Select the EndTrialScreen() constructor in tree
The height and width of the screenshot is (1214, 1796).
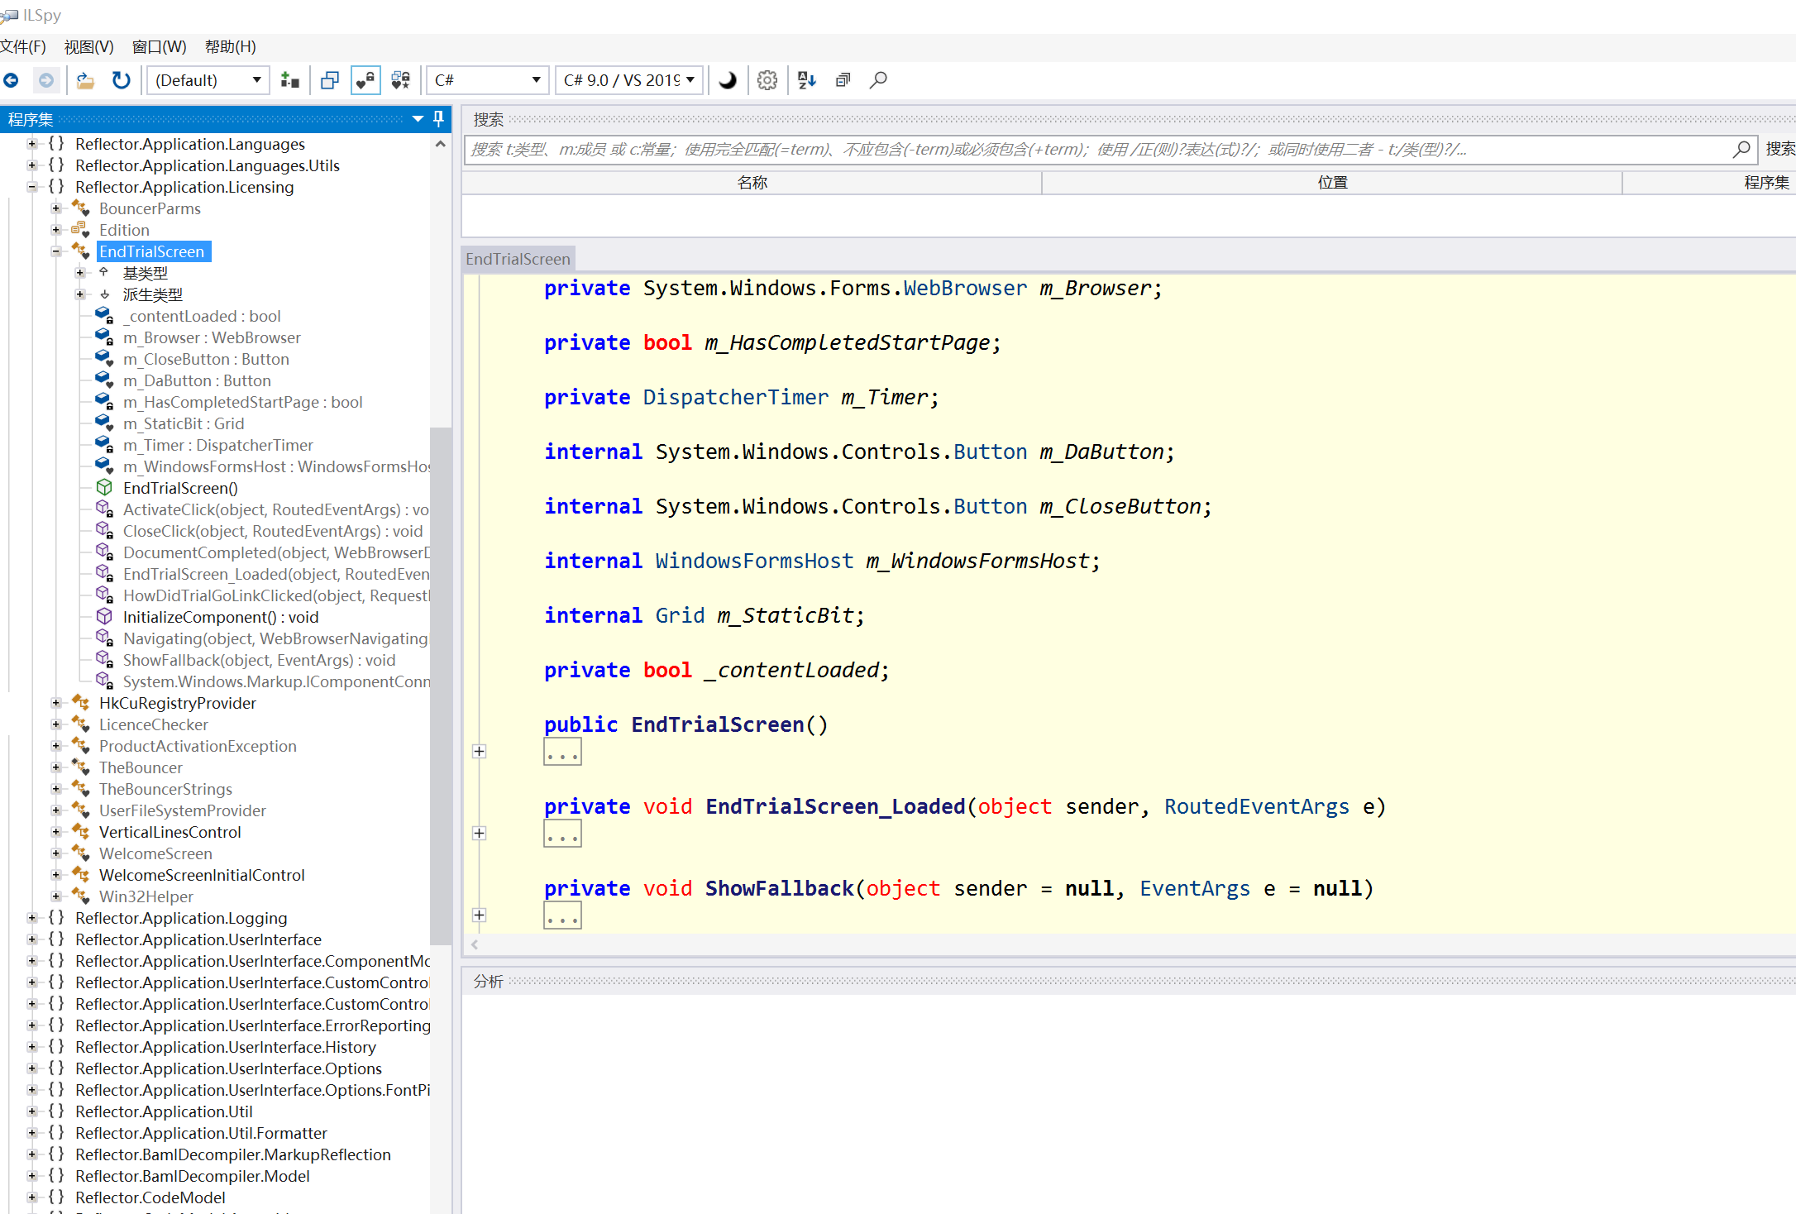[x=180, y=488]
